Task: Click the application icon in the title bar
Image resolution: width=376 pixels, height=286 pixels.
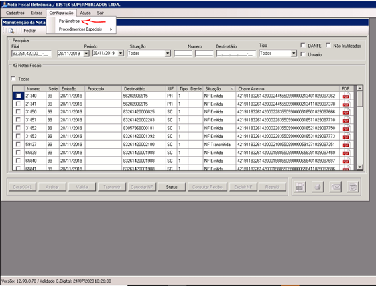Action: [x=4, y=5]
